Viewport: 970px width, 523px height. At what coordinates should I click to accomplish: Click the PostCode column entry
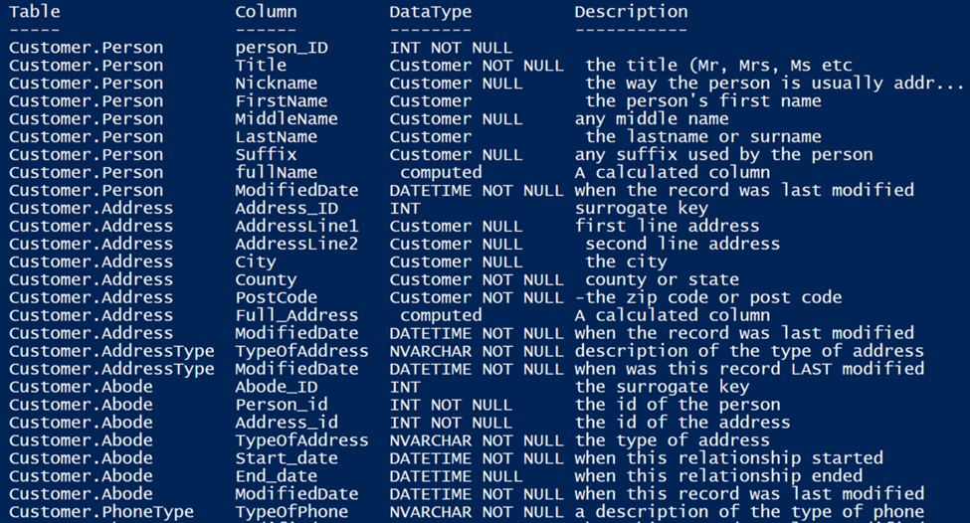click(276, 297)
